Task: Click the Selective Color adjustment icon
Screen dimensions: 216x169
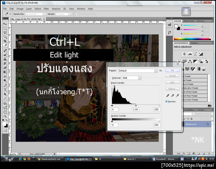Action: 204,69
